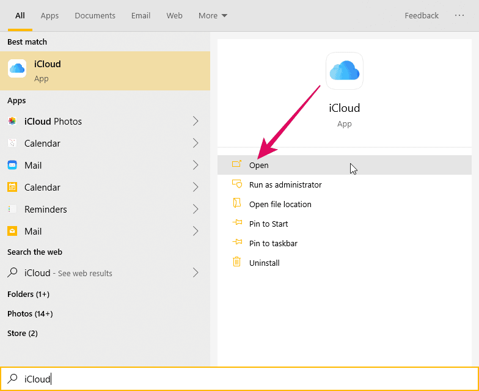Viewport: 479px width, 391px height.
Task: Click the search input field containing iCloud
Action: pyautogui.click(x=239, y=379)
